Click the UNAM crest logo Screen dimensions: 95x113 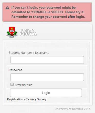(x=12, y=32)
